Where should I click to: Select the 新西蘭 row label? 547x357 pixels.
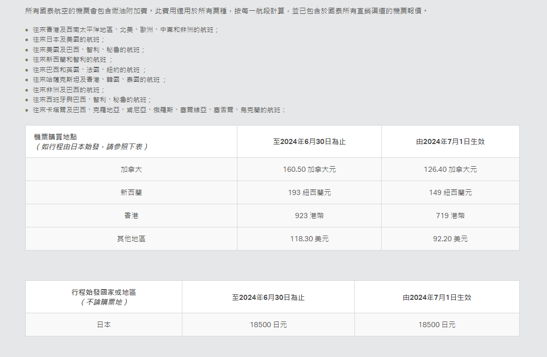coord(131,192)
